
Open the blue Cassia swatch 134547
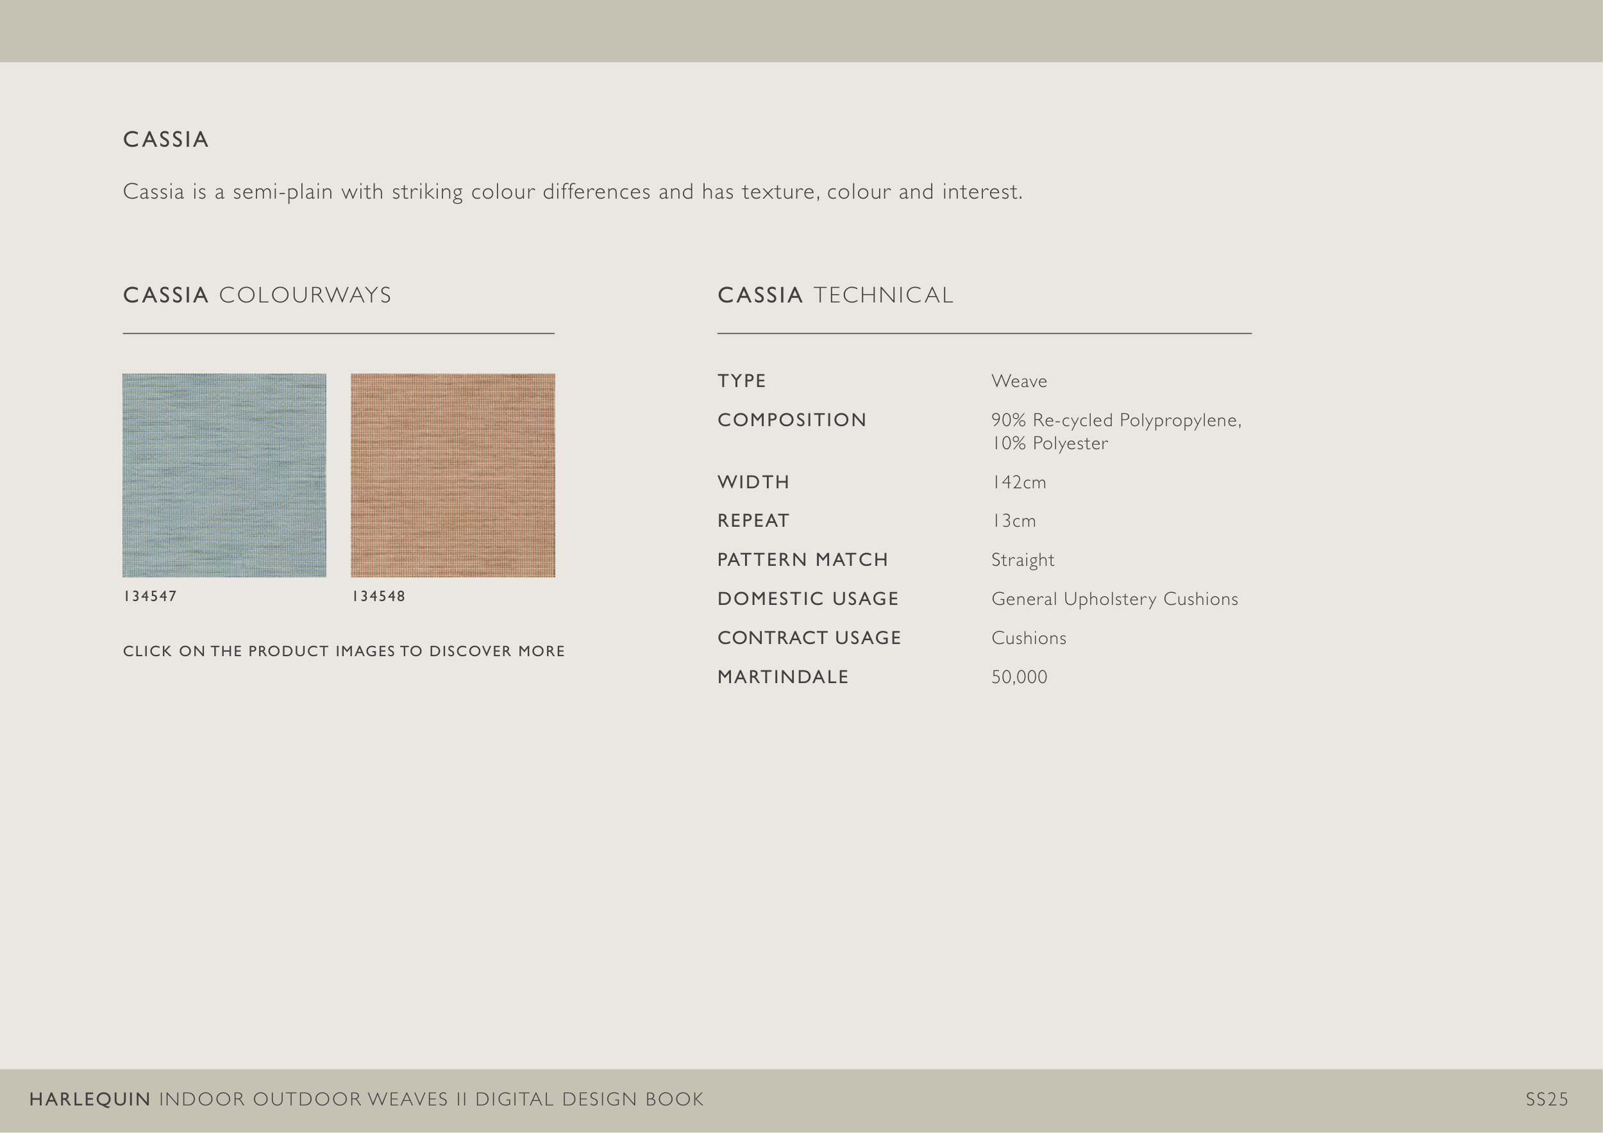(224, 475)
